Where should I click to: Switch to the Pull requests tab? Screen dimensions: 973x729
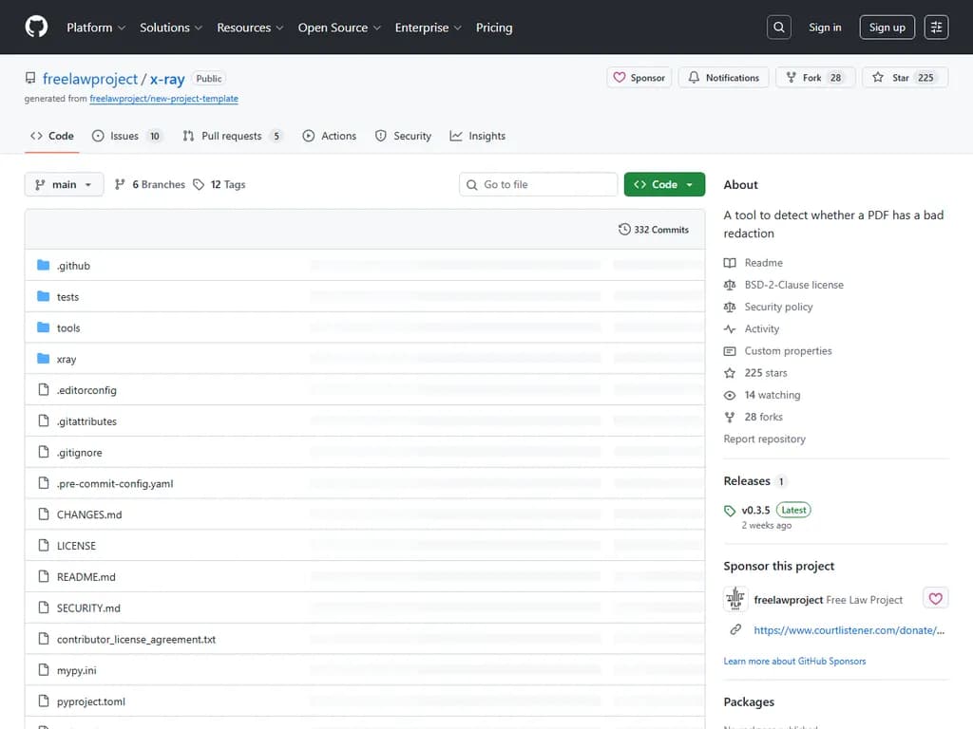232,136
